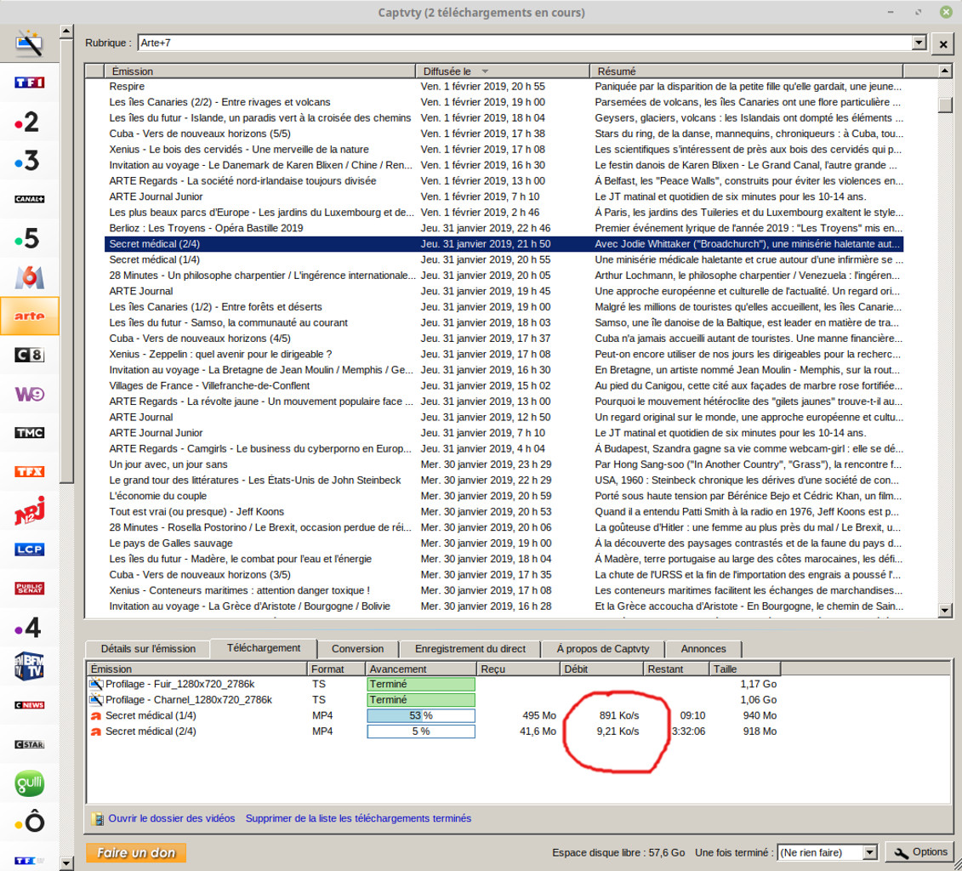Click 'Supprimer de la liste les téléchargements terminés'
The image size is (962, 871).
coord(358,818)
